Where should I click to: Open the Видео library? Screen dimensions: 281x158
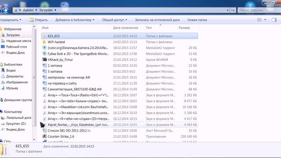[11, 70]
